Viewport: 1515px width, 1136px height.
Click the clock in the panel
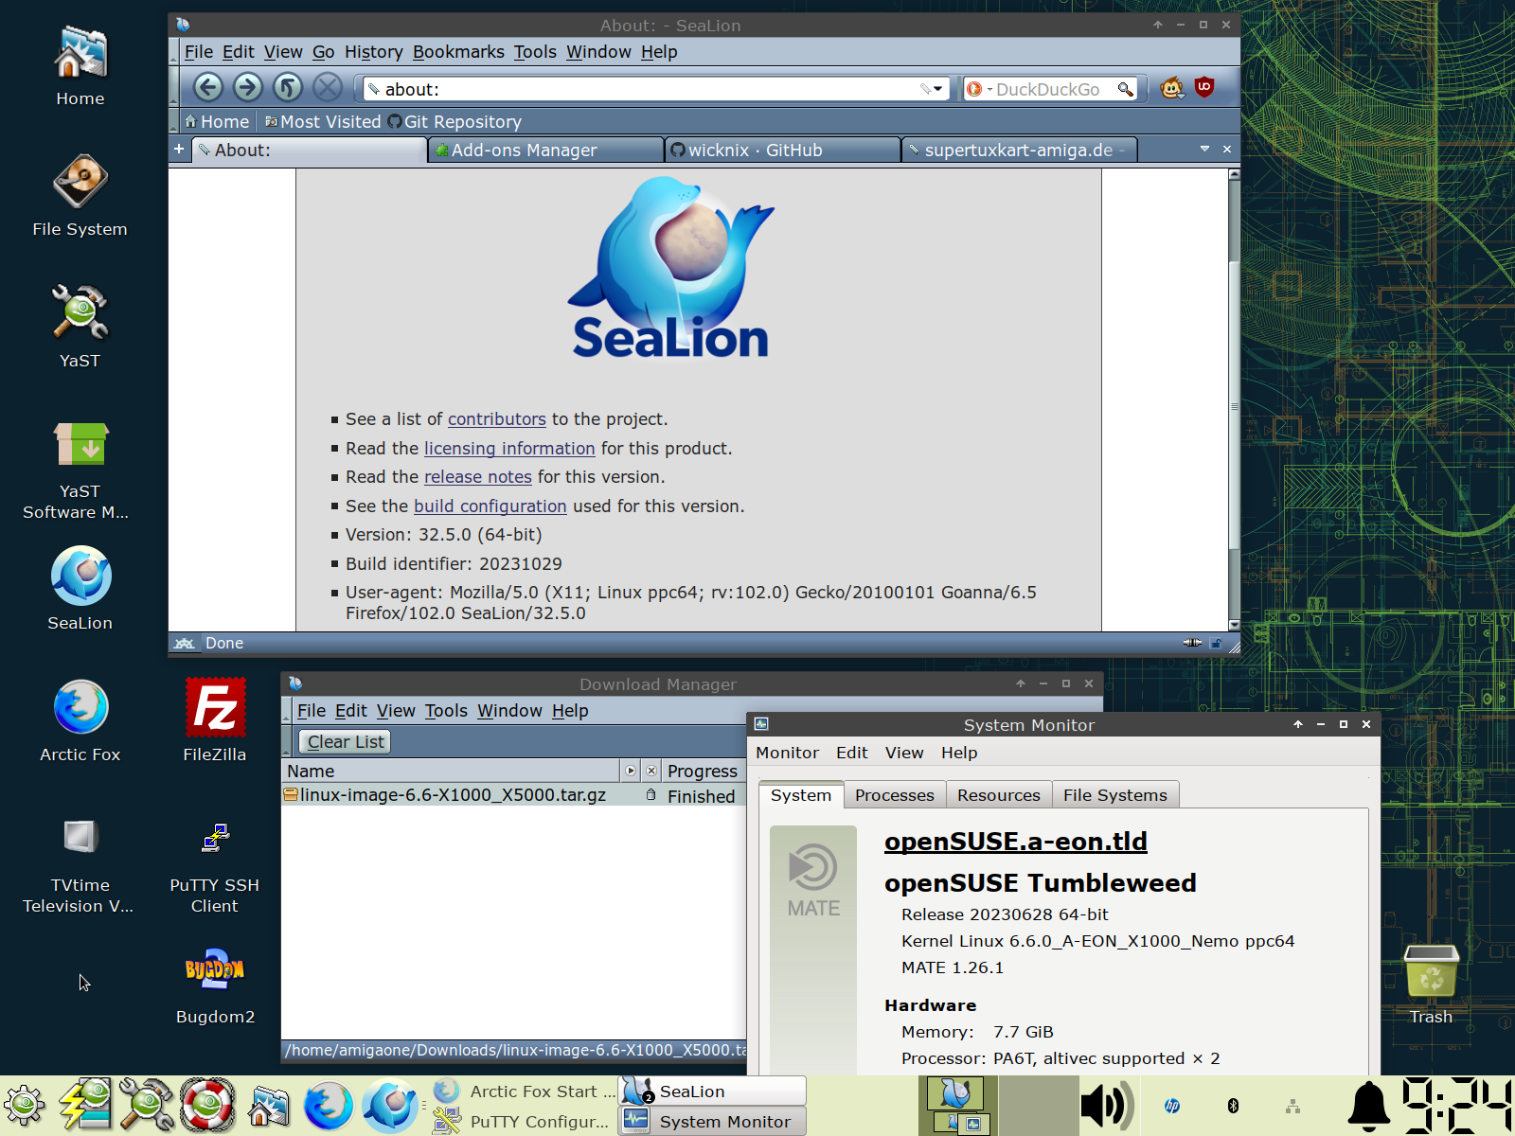pyautogui.click(x=1456, y=1106)
